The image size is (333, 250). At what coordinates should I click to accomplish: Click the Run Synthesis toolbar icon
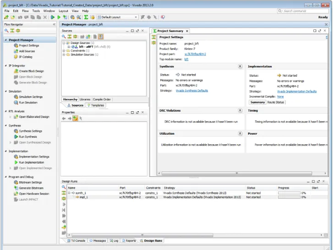(53, 17)
